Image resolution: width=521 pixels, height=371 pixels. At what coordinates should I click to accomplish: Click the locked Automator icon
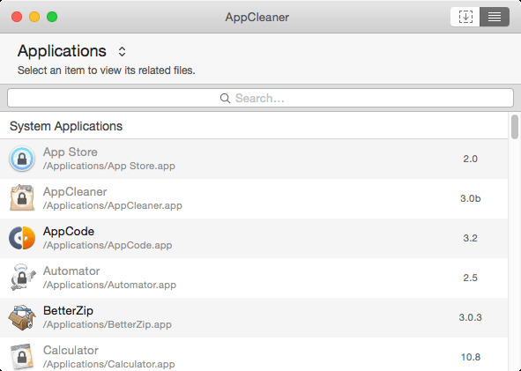(22, 278)
